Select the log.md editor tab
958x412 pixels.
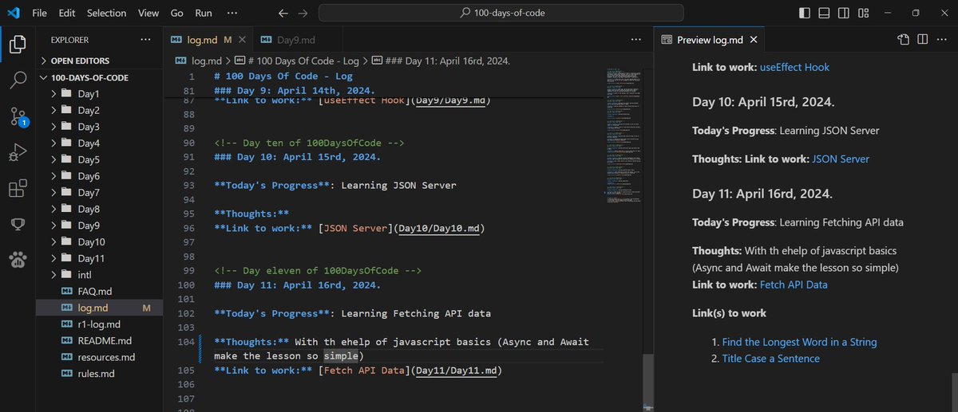208,40
